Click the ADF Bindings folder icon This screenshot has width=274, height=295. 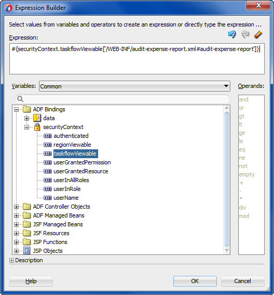click(x=26, y=109)
